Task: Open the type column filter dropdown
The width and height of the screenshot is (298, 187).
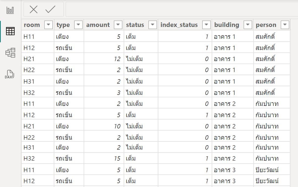Action: pos(78,25)
